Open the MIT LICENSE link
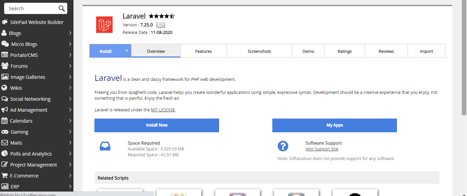The image size is (467, 196). (x=163, y=110)
